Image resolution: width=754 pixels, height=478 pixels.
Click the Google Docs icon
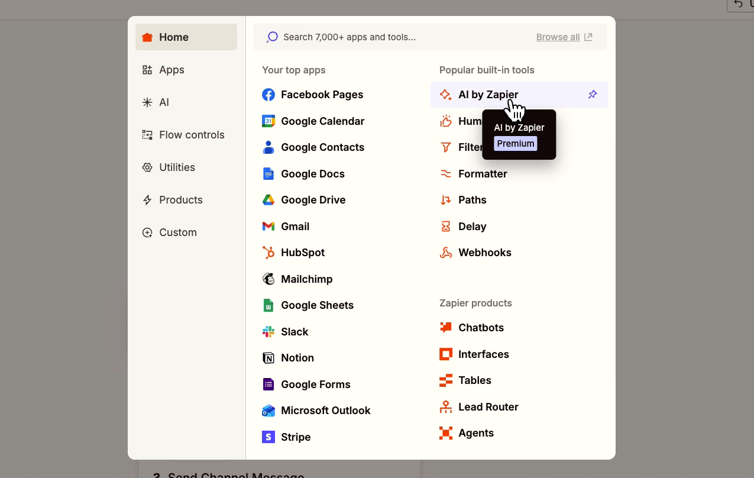(x=268, y=174)
